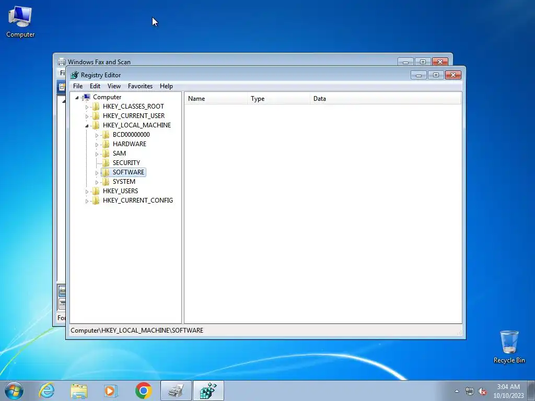535x401 pixels.
Task: Select the SECURITY key label
Action: coord(126,163)
